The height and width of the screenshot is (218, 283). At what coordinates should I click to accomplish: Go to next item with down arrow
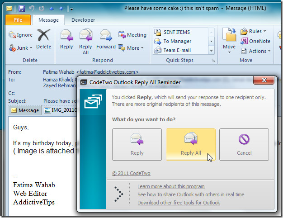tap(61, 9)
